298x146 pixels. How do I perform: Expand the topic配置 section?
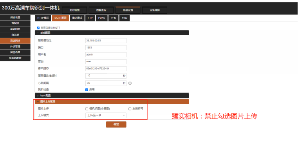point(112,96)
